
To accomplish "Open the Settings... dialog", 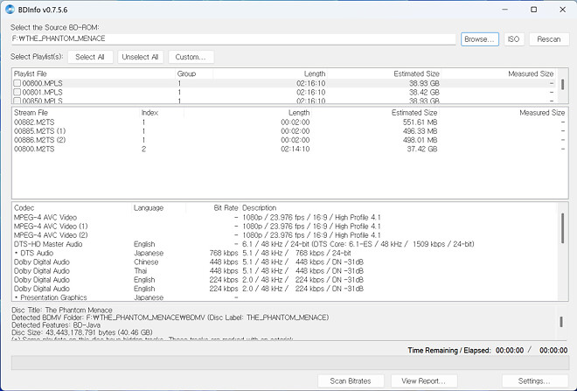I will pos(533,381).
